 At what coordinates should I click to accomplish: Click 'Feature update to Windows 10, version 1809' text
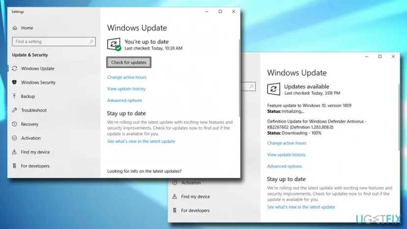tap(309, 106)
